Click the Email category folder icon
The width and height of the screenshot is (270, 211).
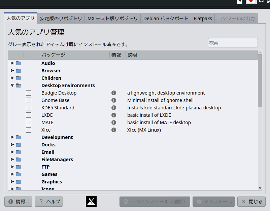[19, 152]
